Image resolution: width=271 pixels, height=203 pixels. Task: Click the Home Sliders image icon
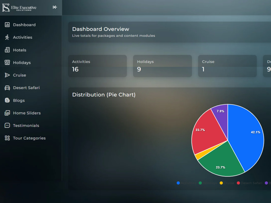(7, 113)
